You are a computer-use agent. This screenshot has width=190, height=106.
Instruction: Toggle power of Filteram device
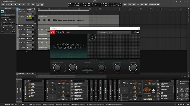[x=91, y=81]
